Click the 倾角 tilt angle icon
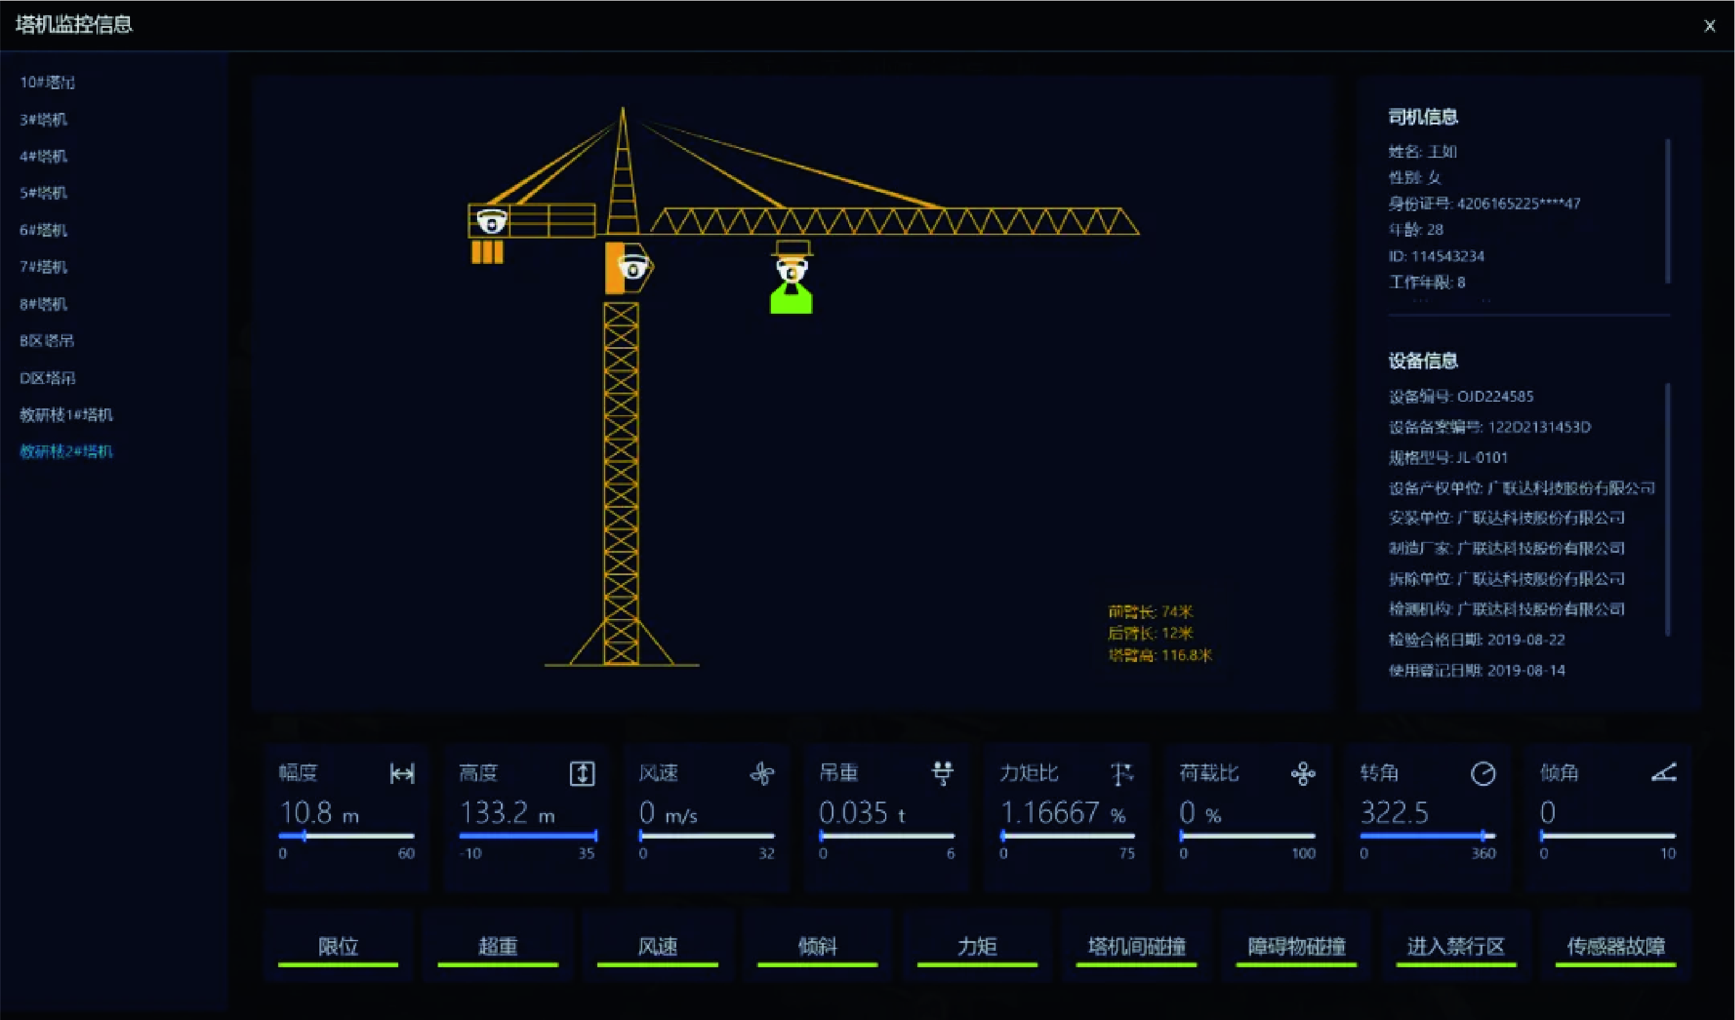Screen dimensions: 1735x1020 pyautogui.click(x=1663, y=774)
